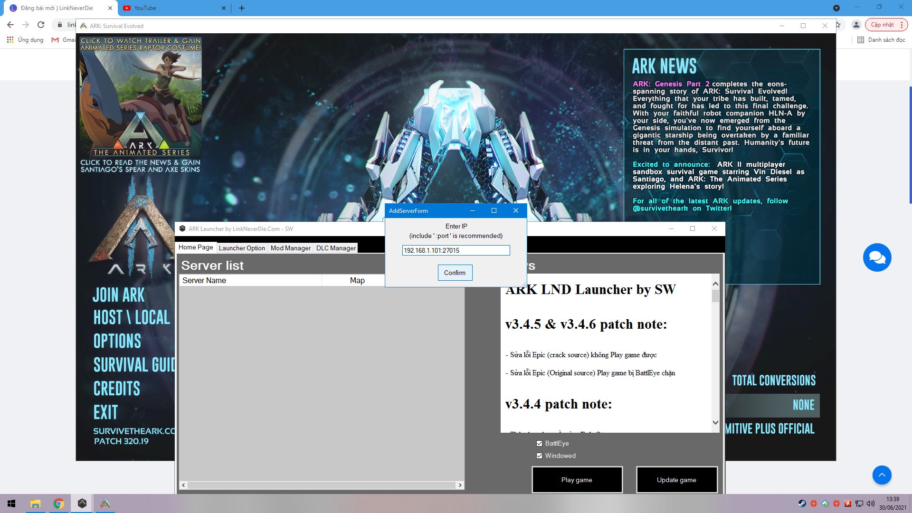Click the Confirm button in AddServerForm
This screenshot has width=912, height=513.
pos(456,273)
